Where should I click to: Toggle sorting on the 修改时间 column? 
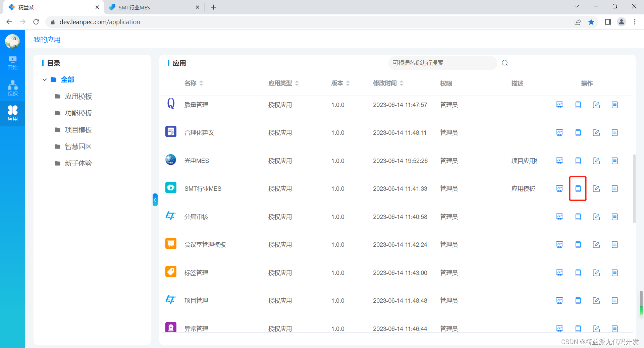point(401,83)
